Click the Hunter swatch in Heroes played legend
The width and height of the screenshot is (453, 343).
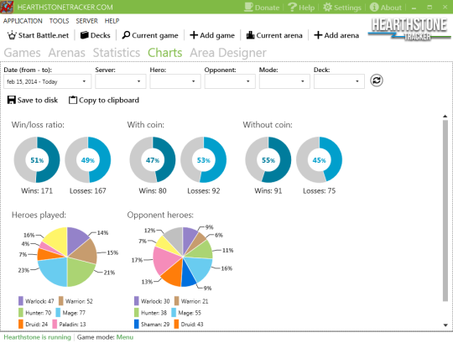(21, 313)
